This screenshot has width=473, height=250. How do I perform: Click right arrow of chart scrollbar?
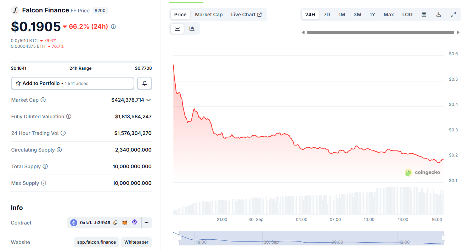pyautogui.click(x=458, y=32)
